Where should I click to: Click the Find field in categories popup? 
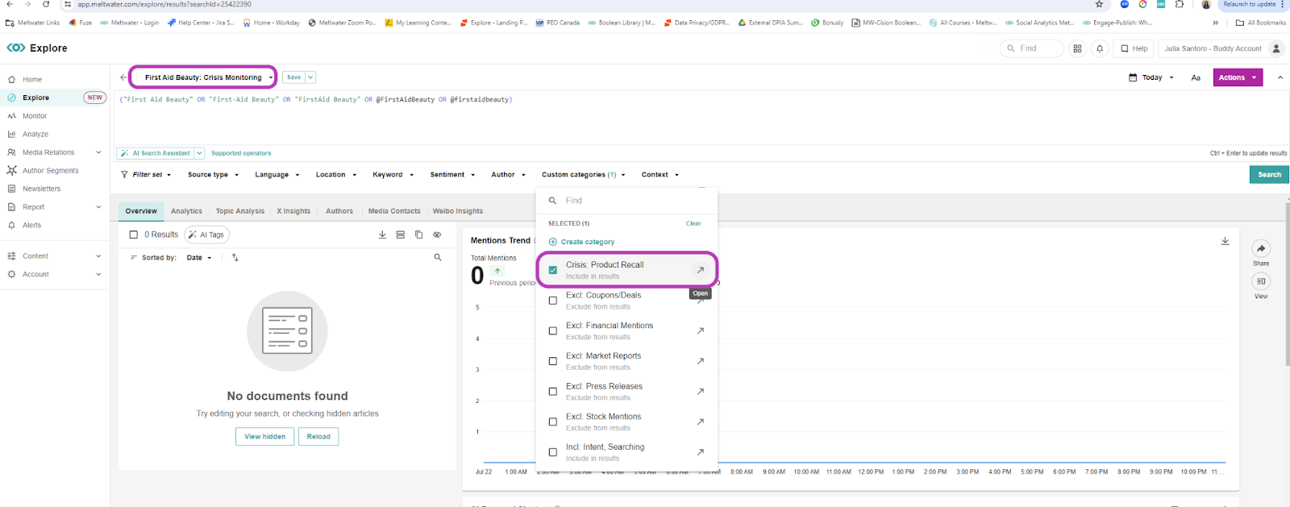[626, 201]
